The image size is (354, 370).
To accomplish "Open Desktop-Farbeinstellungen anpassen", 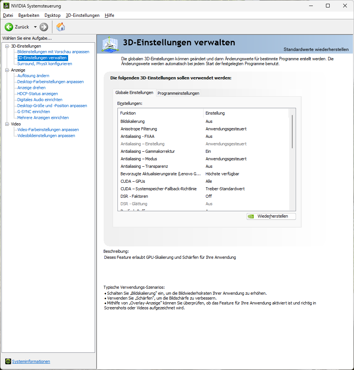I will click(51, 82).
